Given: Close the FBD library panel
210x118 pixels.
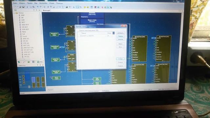Looking at the screenshot, I should pos(39,10).
